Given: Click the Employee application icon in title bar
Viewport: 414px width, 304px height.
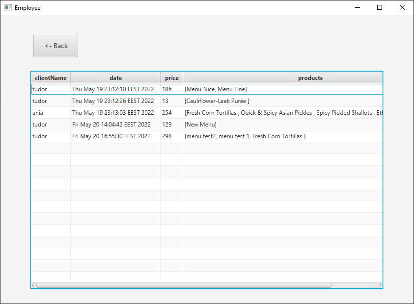Looking at the screenshot, I should point(7,7).
